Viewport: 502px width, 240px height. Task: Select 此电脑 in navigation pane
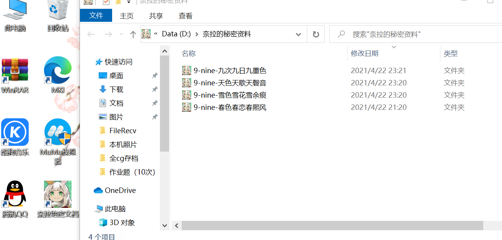pyautogui.click(x=115, y=209)
